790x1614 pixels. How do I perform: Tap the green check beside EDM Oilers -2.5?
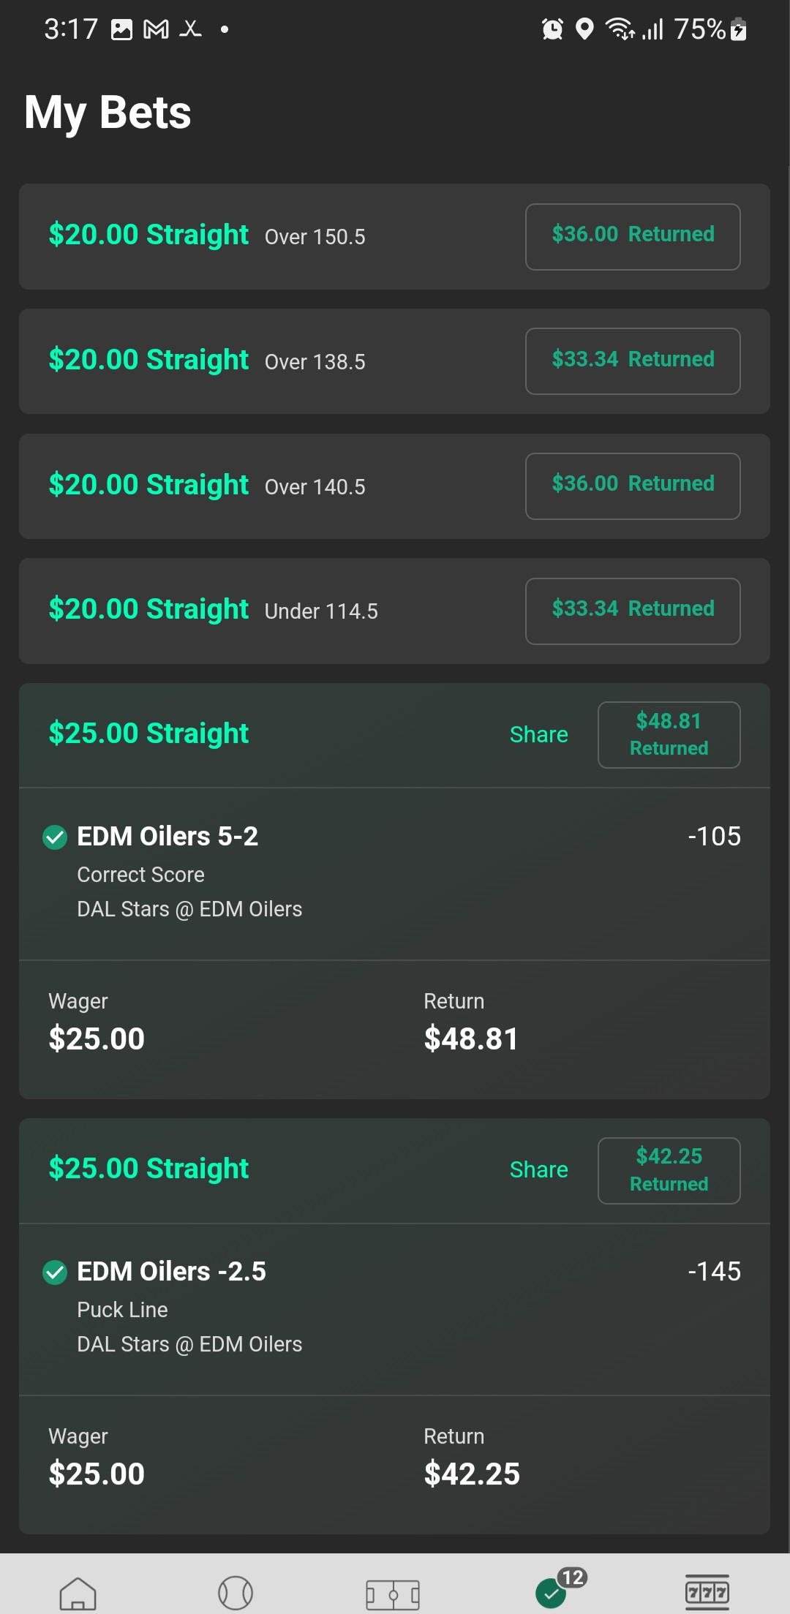[55, 1272]
